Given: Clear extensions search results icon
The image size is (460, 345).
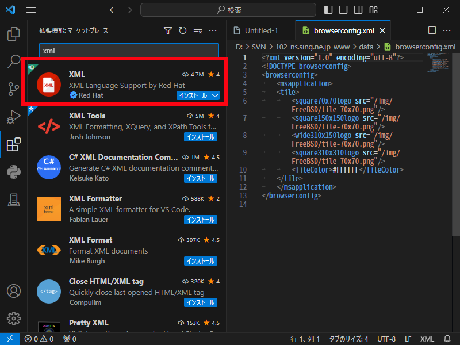Looking at the screenshot, I should [198, 30].
